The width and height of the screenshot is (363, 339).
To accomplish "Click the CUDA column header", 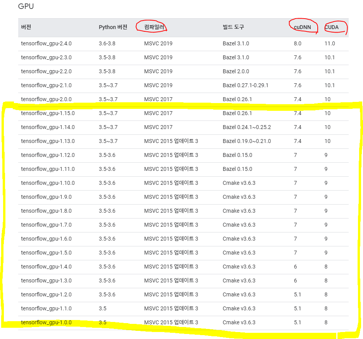I will tap(332, 27).
